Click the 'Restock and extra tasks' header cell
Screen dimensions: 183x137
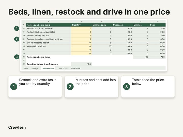click(49, 25)
